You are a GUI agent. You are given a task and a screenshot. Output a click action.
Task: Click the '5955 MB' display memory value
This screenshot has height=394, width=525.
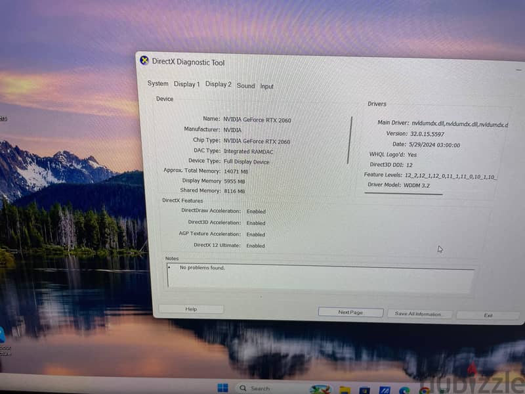coord(234,181)
